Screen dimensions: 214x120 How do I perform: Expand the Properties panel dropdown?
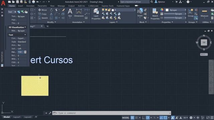pyautogui.click(x=167, y=22)
